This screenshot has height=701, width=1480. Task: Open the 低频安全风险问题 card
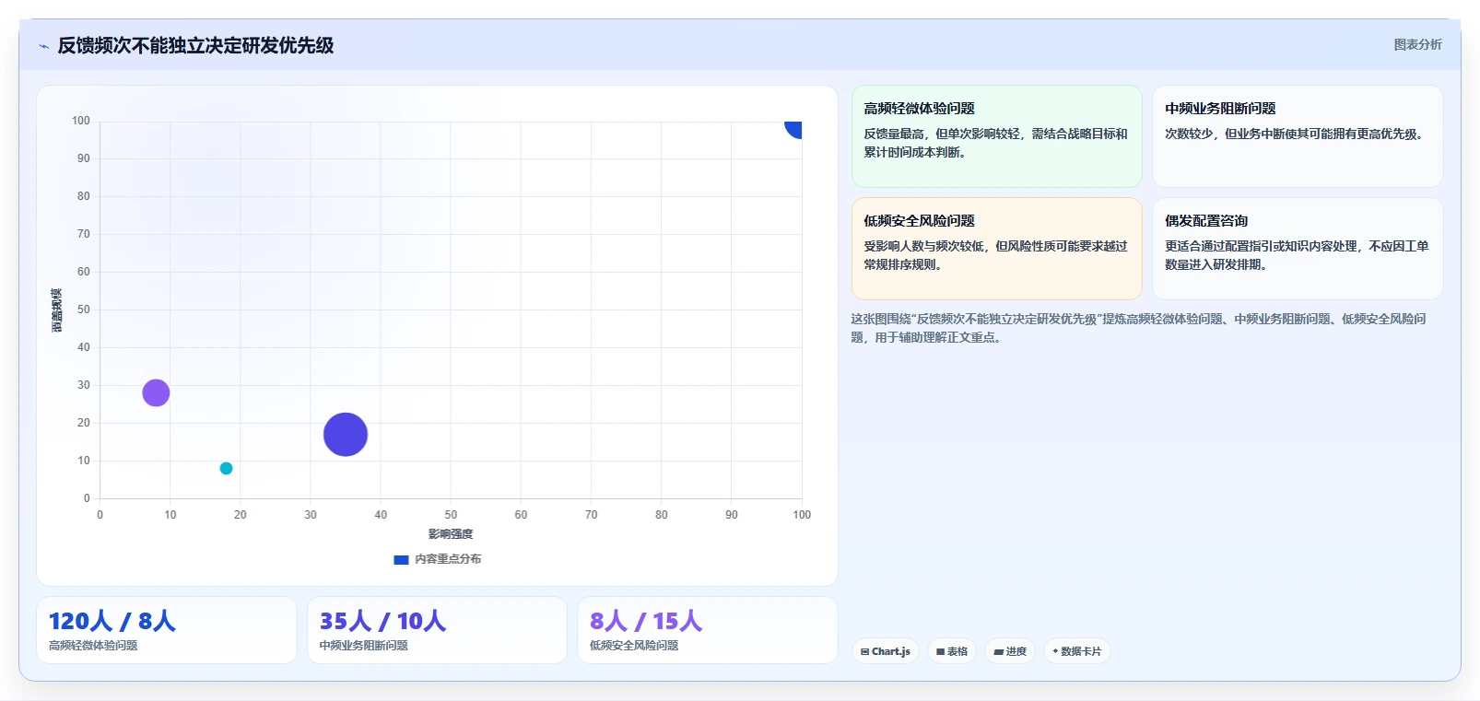coord(996,249)
